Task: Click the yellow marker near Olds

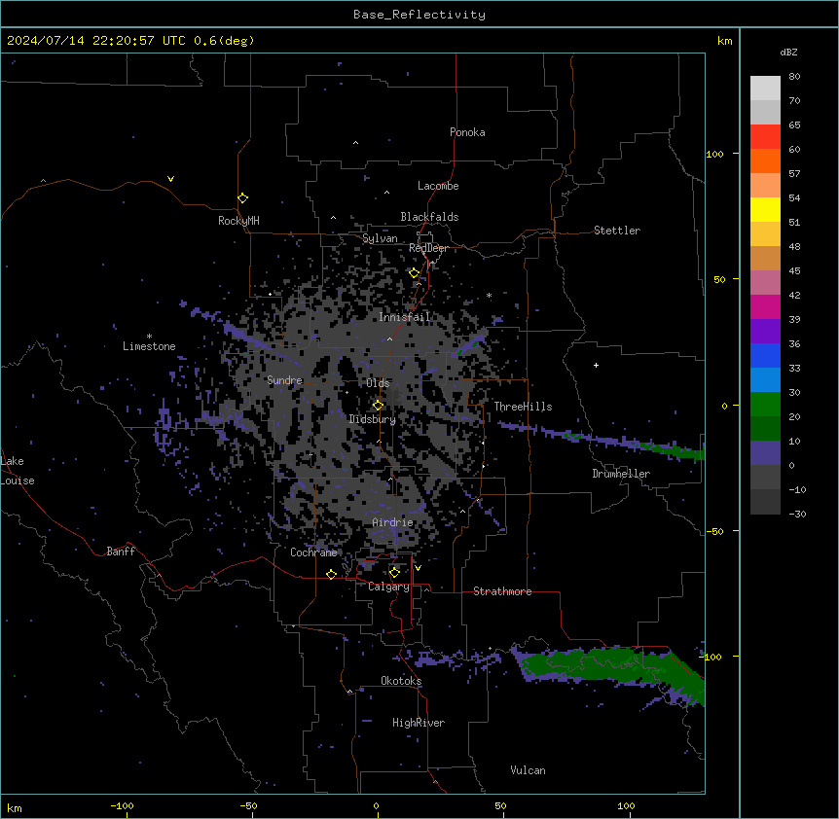Action: (378, 405)
